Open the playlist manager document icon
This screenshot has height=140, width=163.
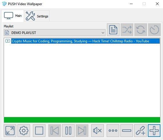pyautogui.click(x=113, y=30)
